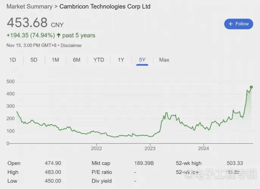
Task: Switch to the 5D range tab
Action: click(34, 60)
